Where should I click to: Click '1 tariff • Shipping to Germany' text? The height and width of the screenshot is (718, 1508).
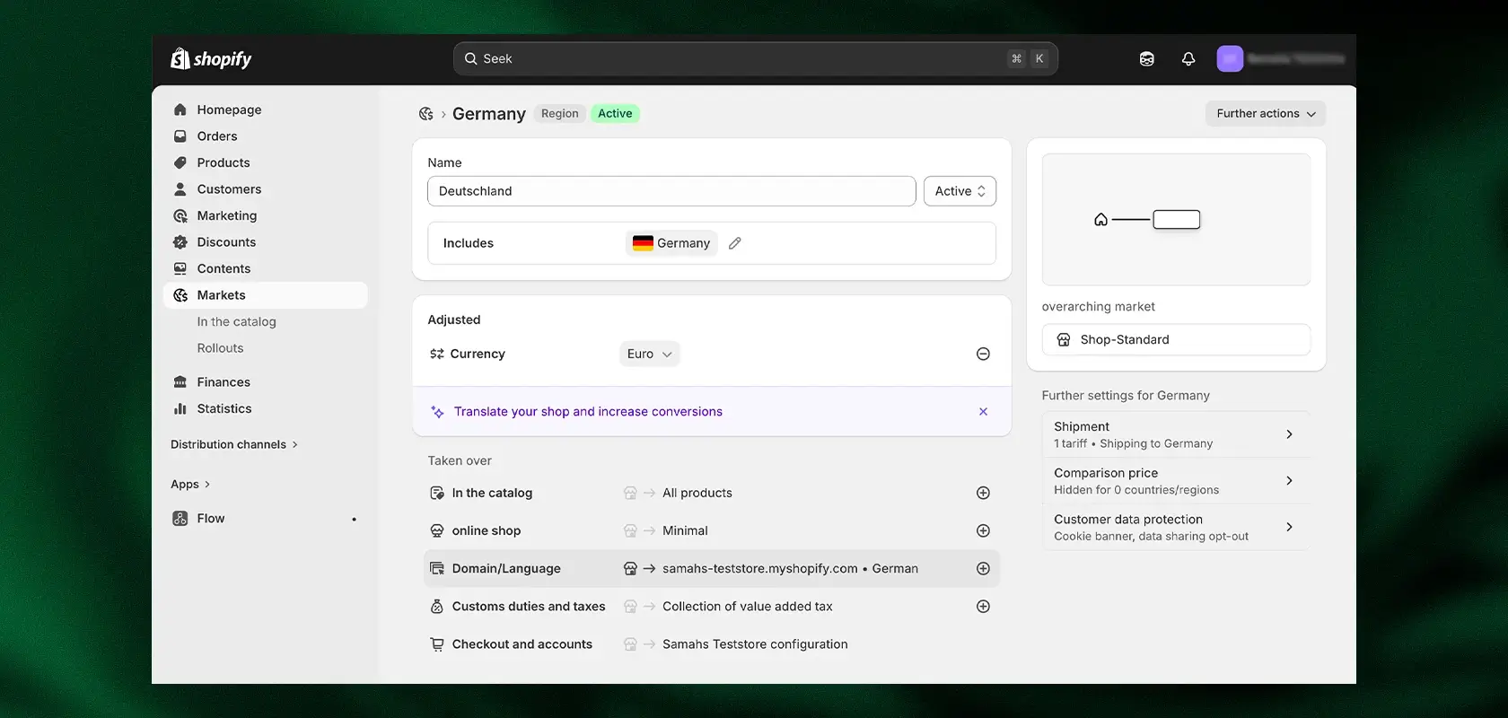(x=1133, y=443)
